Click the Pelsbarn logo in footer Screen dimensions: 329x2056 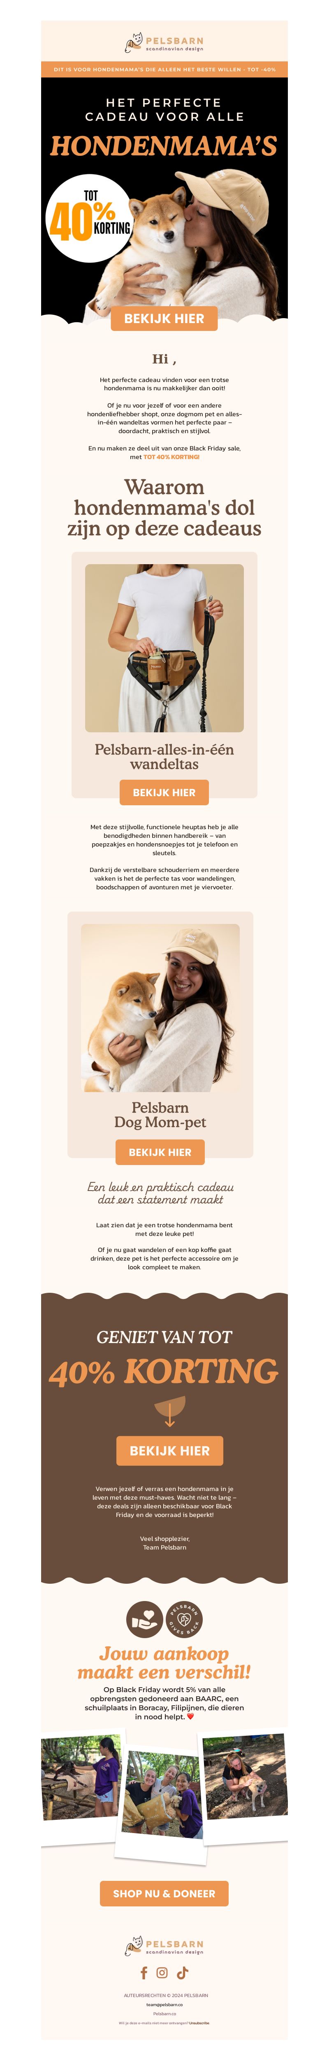pyautogui.click(x=164, y=1946)
